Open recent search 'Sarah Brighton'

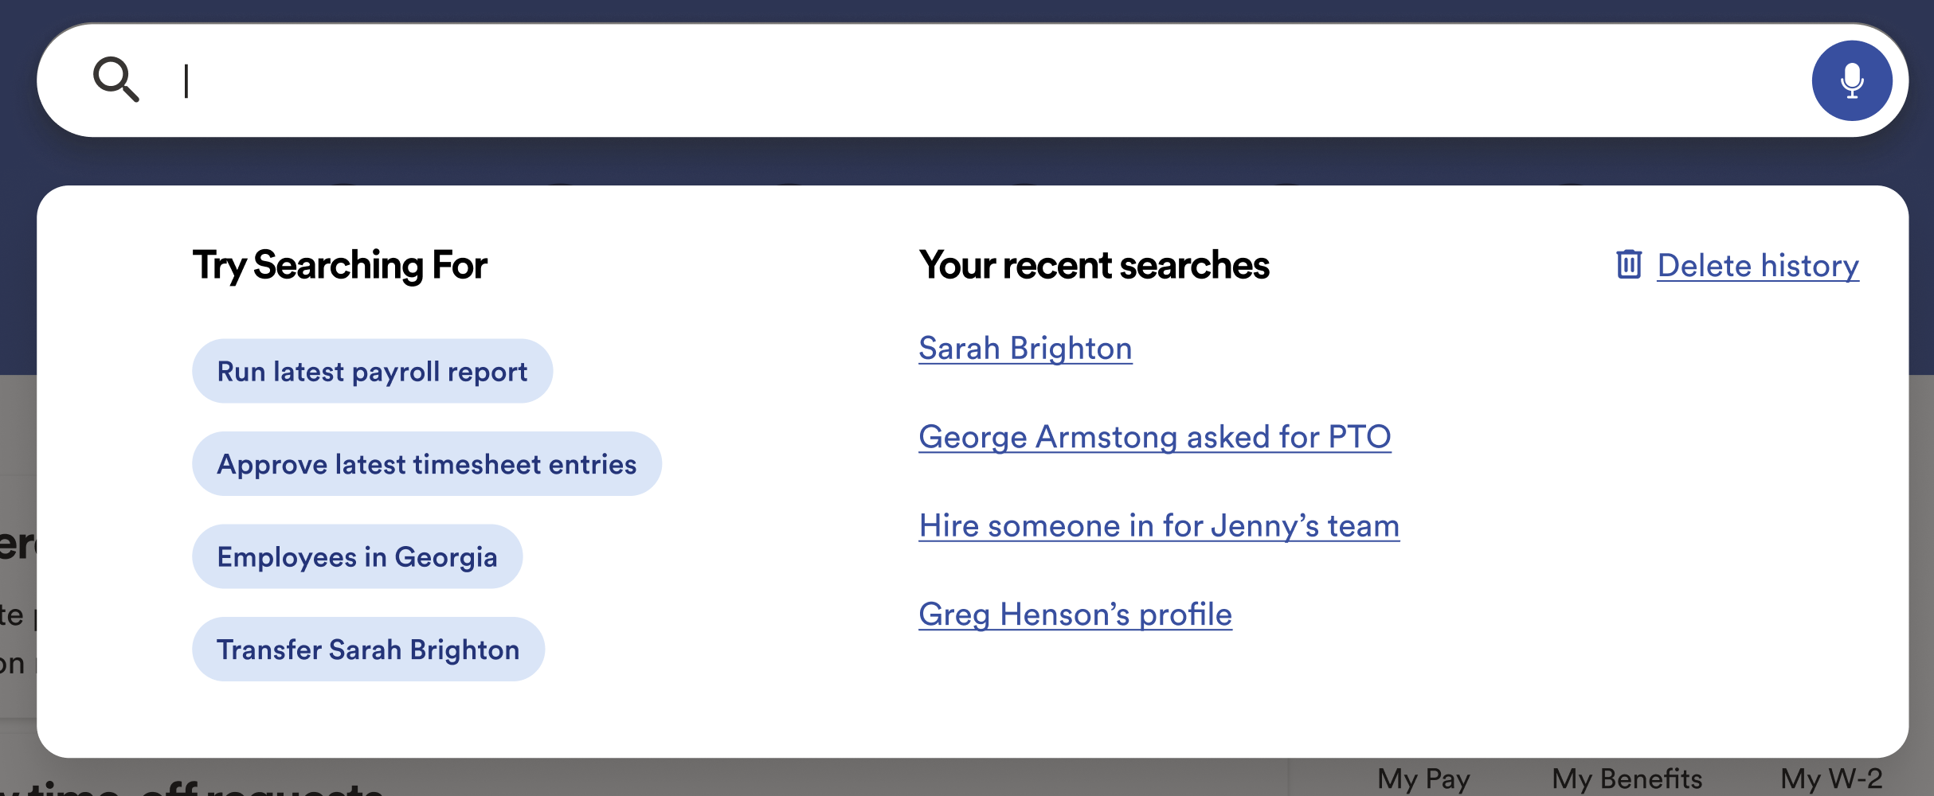pyautogui.click(x=1025, y=349)
